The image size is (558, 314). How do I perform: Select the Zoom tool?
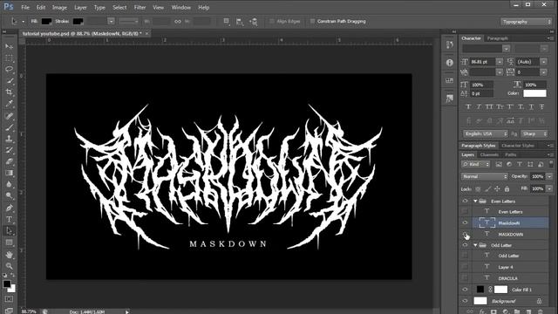[x=10, y=266]
